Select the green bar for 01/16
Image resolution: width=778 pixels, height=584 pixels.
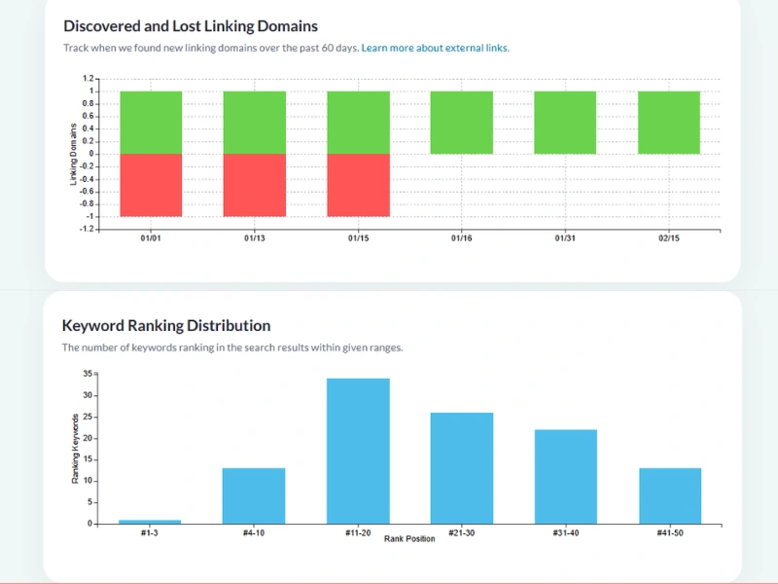pos(462,123)
